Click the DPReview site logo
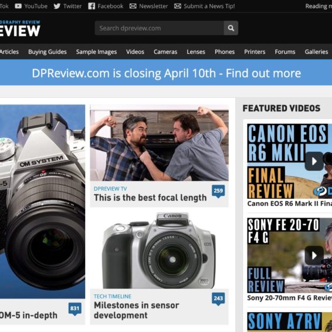This screenshot has height=332, width=332. (20, 28)
